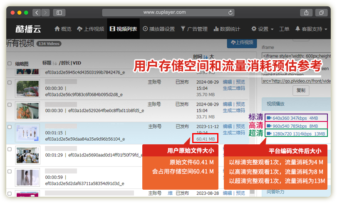Toggle the Safari sidebar button
Screen dimensions: 337x203
[x=59, y=12]
